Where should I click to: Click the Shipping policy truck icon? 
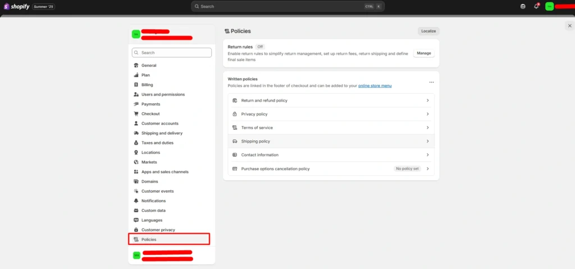point(235,142)
